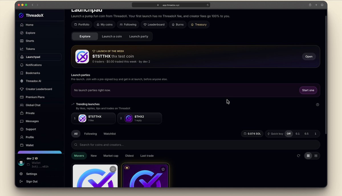
Task: Open the Treasury pill link
Action: (x=199, y=24)
